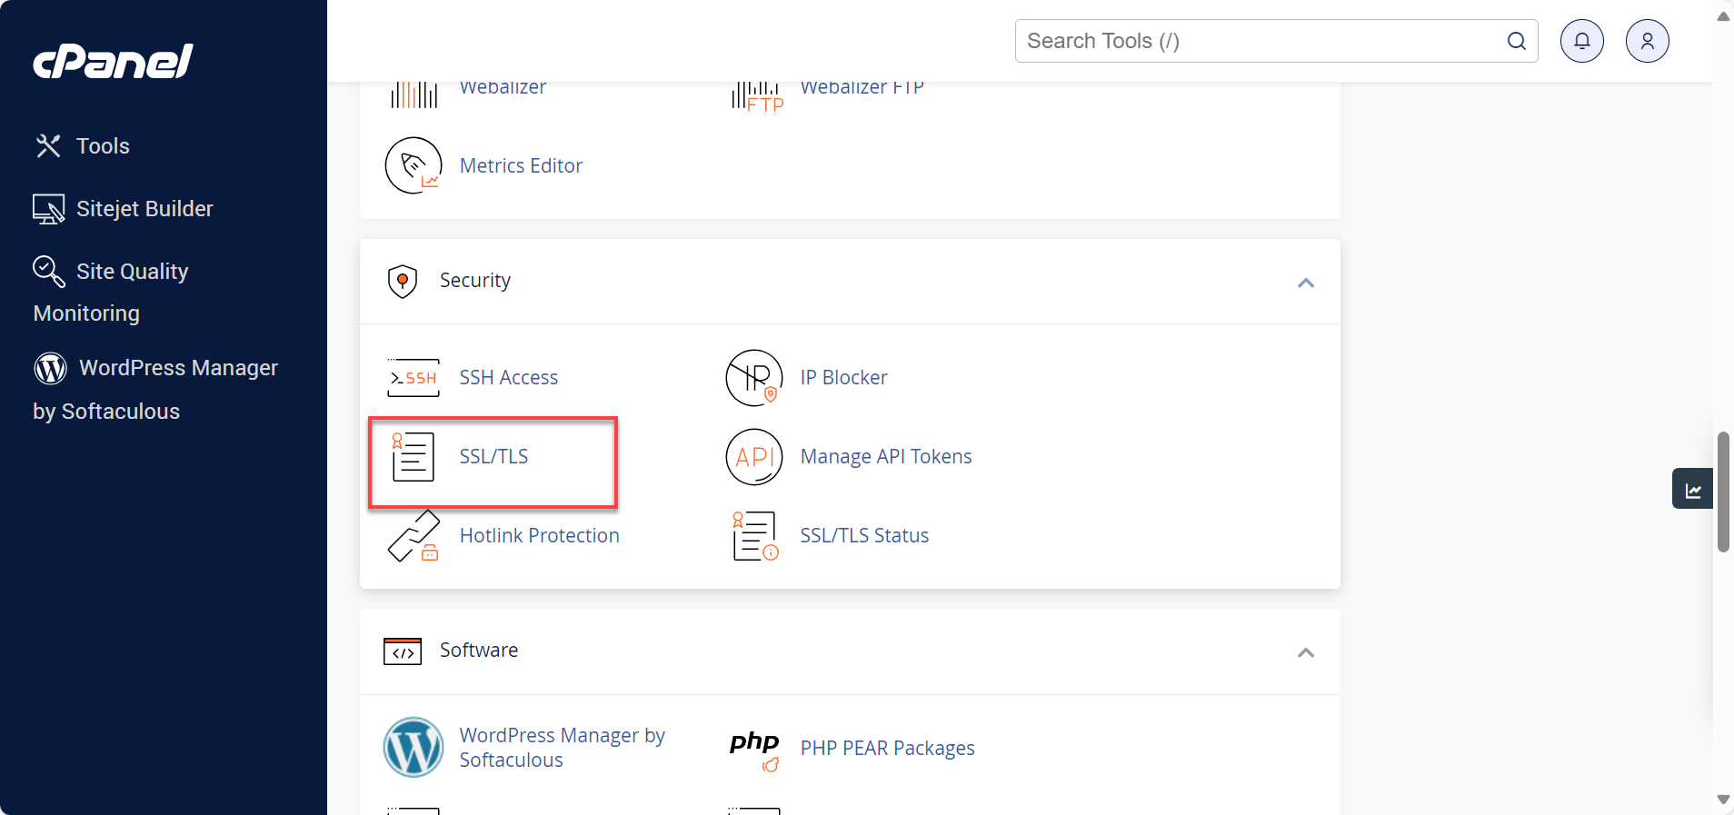This screenshot has width=1734, height=815.
Task: Open the statistics side panel tab
Action: [x=1692, y=490]
